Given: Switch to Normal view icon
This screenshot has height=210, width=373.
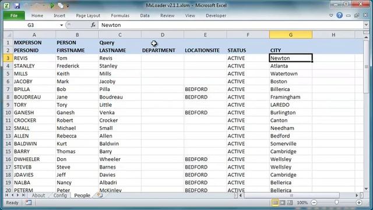Looking at the screenshot, I should [275, 202].
